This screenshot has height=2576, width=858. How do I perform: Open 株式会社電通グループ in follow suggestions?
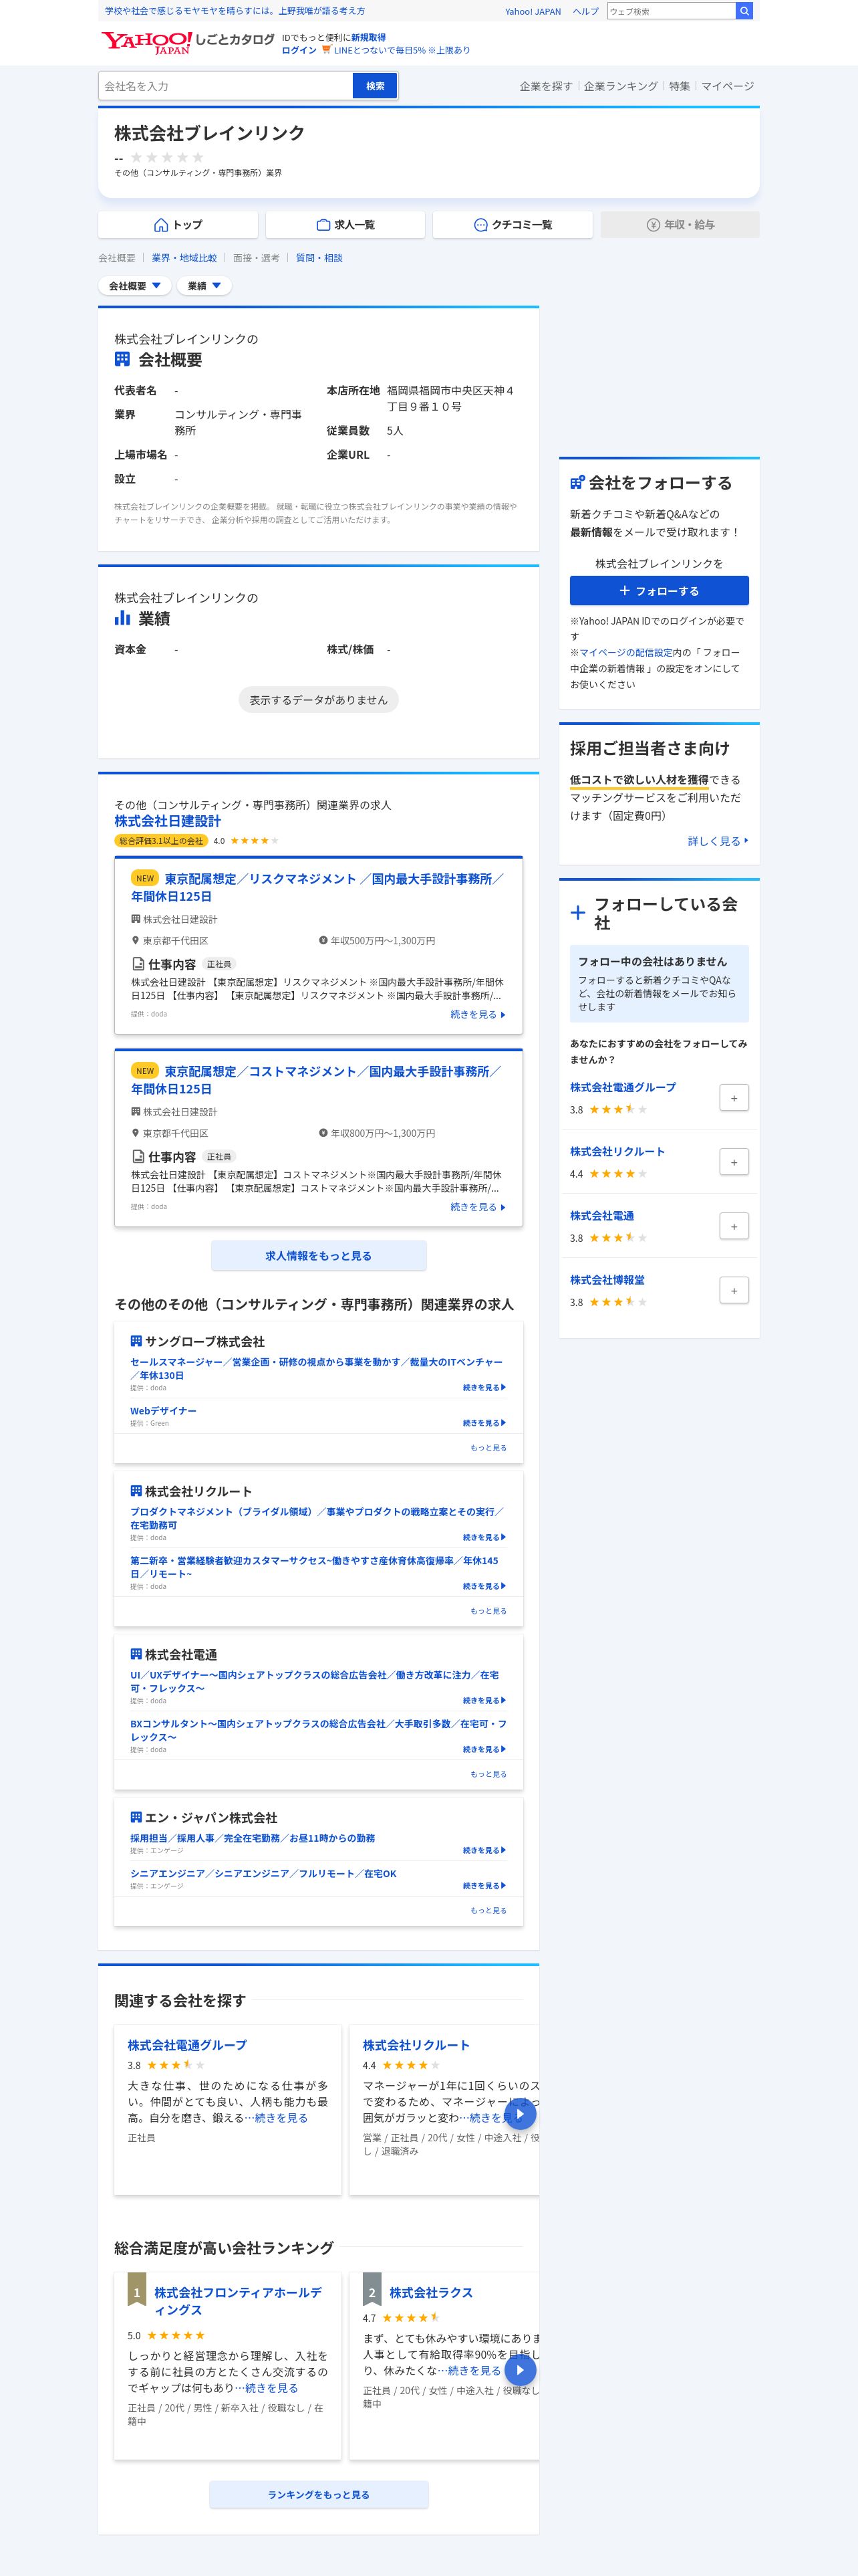coord(623,1087)
